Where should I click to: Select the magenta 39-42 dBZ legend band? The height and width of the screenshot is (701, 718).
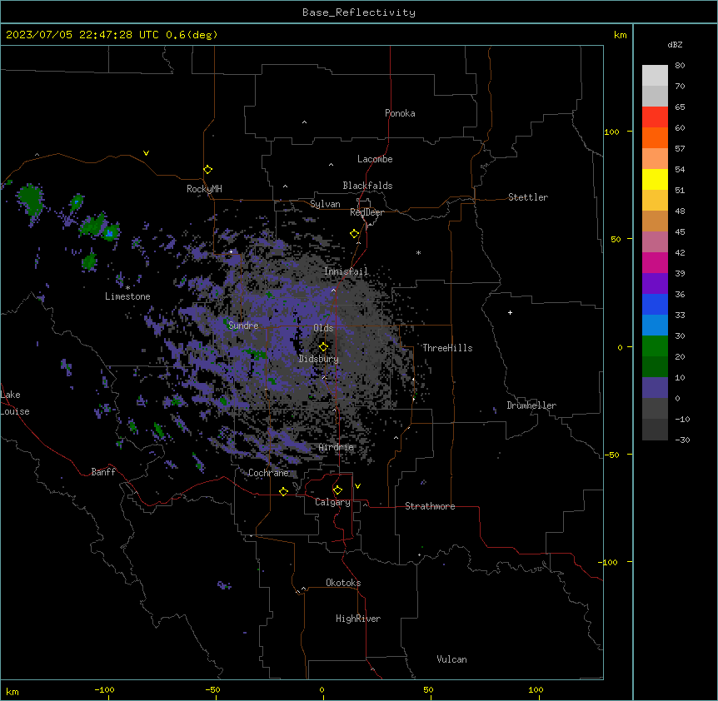tap(655, 262)
